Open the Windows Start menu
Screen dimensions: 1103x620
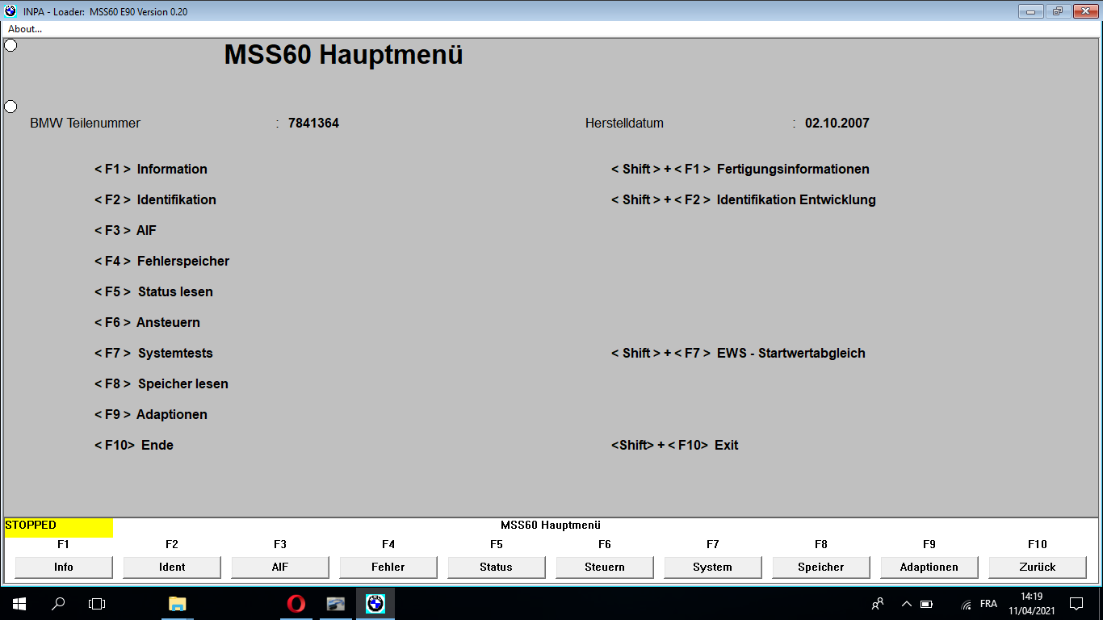[x=19, y=604]
